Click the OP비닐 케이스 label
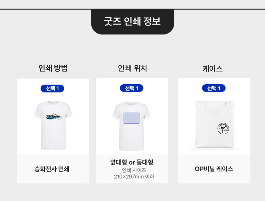Viewport: 265px width, 201px height. [214, 169]
